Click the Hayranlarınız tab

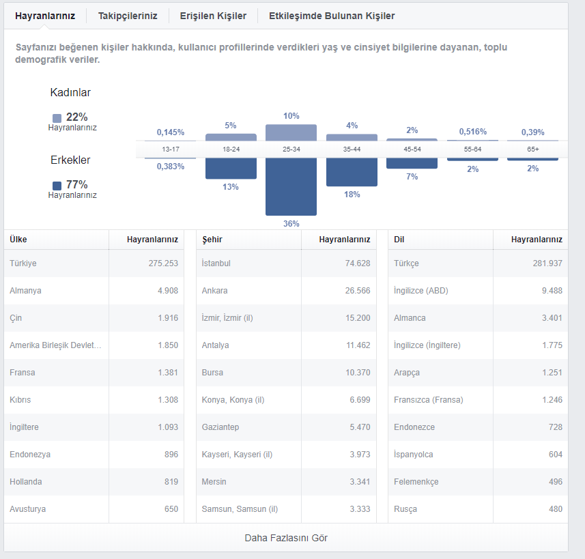[x=45, y=16]
